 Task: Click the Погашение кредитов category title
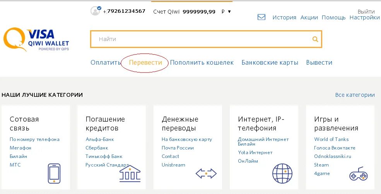[x=105, y=124]
